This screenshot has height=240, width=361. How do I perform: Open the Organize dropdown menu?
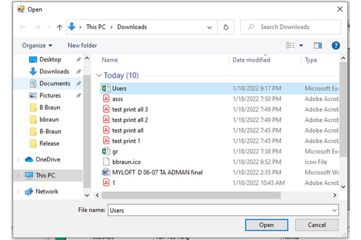[37, 45]
